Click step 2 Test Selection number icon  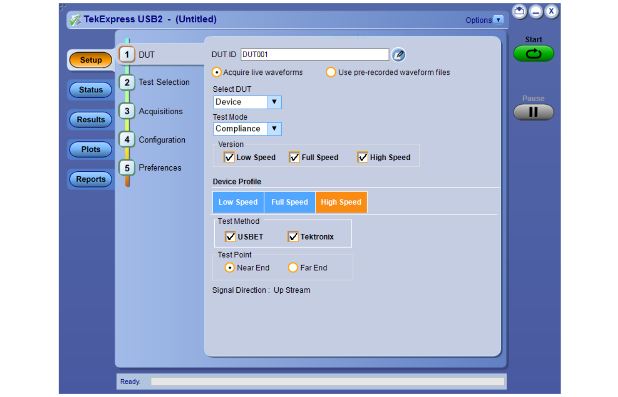click(127, 82)
